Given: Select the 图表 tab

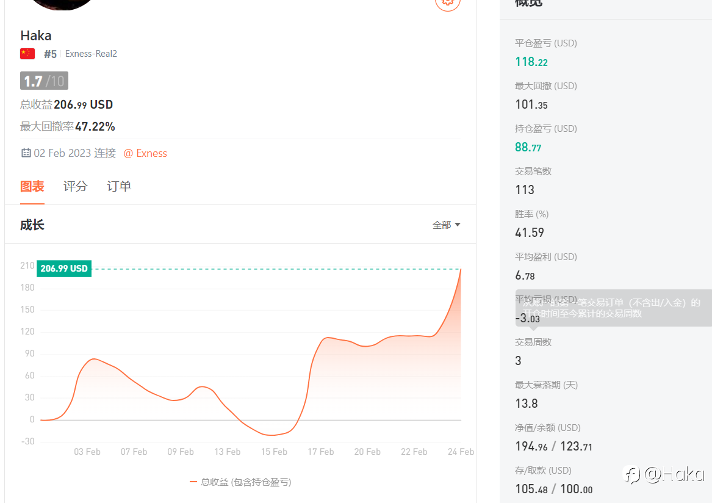Looking at the screenshot, I should [32, 186].
